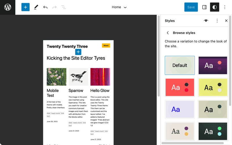Click the Styles panel horizontal scrollbar
232x145 pixels.
pyautogui.click(x=193, y=143)
